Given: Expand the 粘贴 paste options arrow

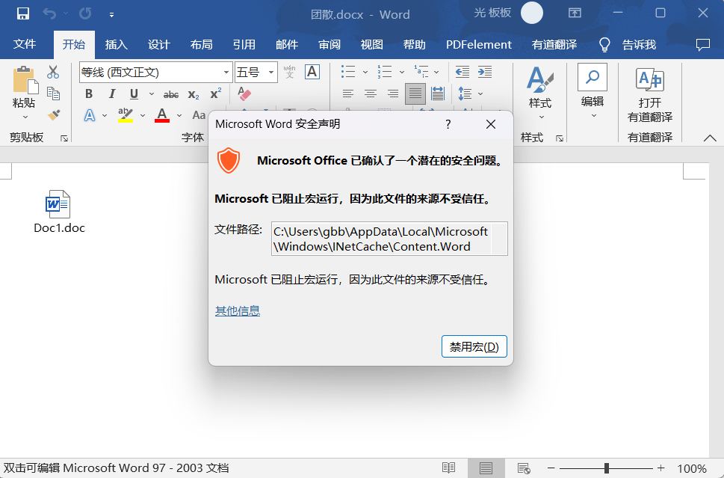Looking at the screenshot, I should 25,117.
